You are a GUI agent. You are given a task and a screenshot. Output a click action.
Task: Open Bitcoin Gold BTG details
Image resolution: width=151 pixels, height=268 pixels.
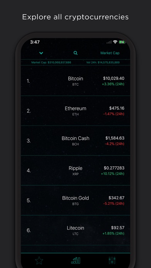(x=75, y=200)
